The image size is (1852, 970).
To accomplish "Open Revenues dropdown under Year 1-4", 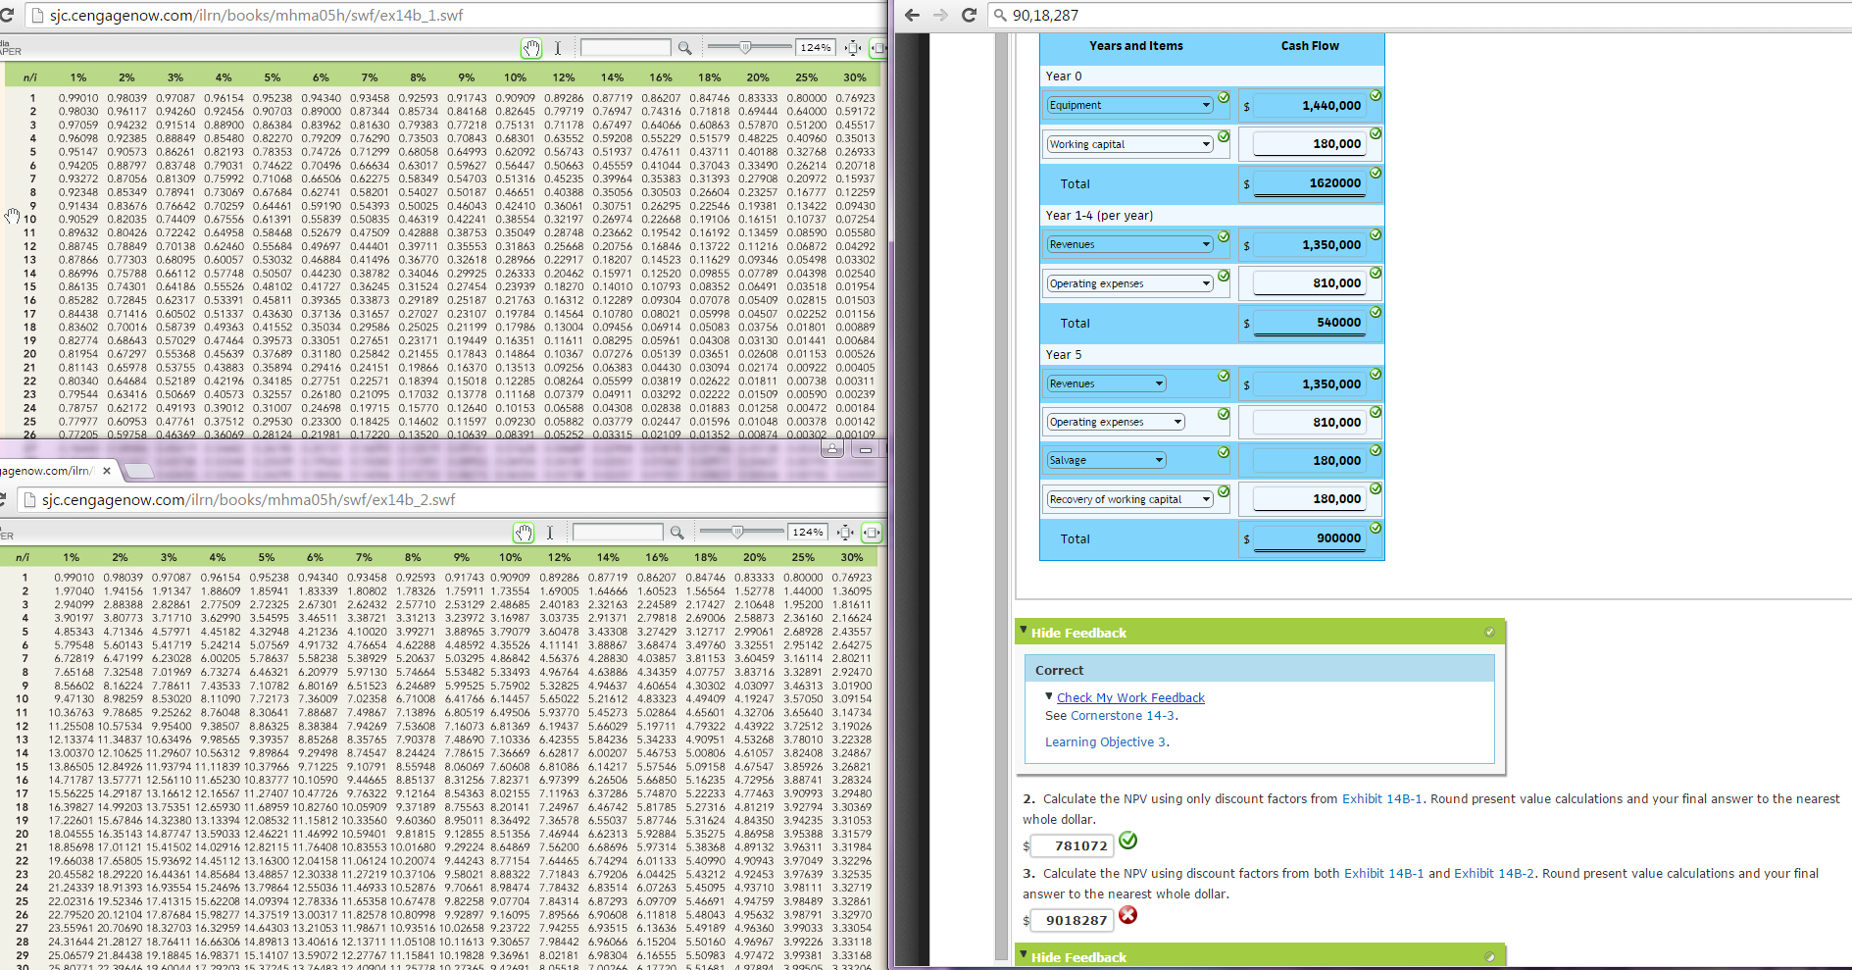I will click(x=1130, y=244).
